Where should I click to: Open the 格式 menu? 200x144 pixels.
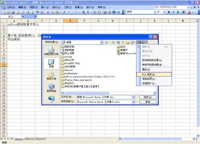coord(56,7)
